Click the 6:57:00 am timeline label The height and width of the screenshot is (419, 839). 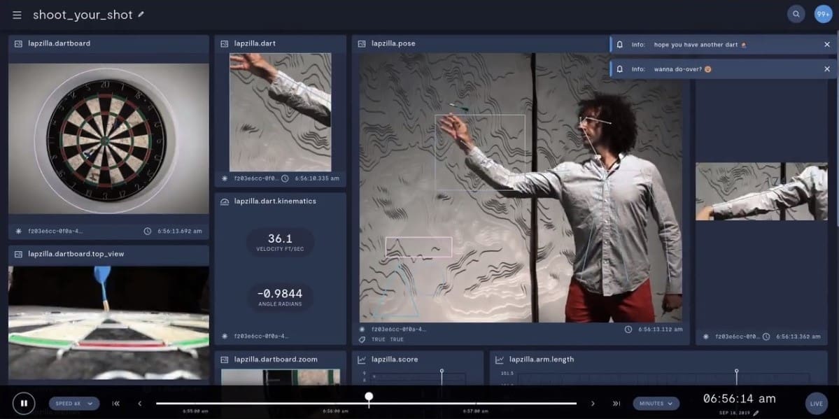477,411
